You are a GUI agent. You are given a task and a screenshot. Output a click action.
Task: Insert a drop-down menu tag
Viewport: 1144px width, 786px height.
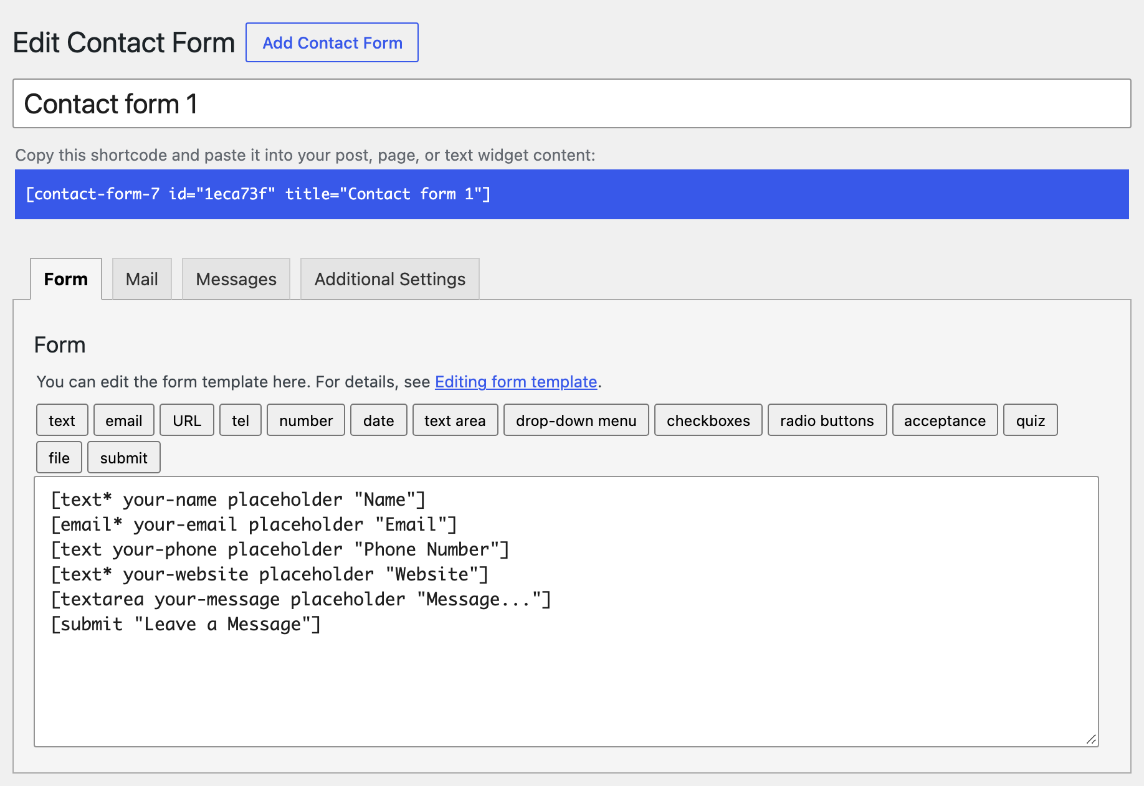coord(576,420)
